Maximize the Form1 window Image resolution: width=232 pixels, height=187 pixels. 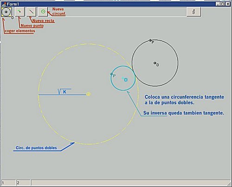(223, 4)
